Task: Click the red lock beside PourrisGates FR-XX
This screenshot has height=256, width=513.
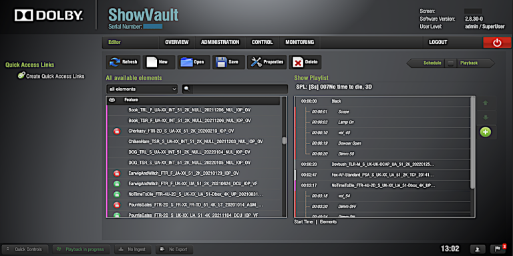Action: point(117,205)
